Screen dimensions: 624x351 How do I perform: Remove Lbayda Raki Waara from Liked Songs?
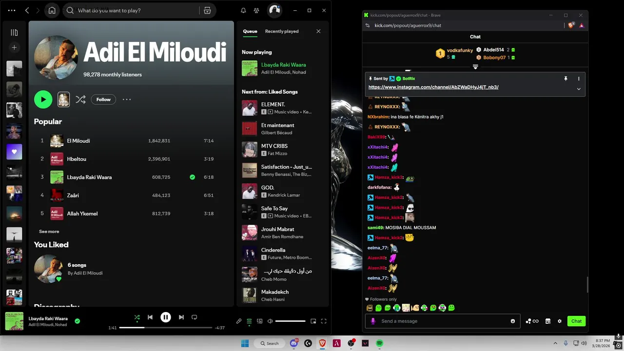[192, 177]
